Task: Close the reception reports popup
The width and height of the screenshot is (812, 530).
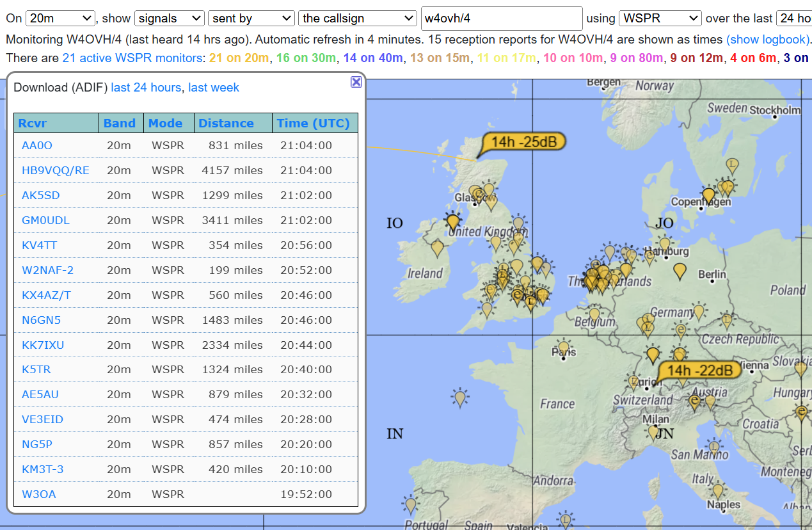Action: tap(356, 82)
